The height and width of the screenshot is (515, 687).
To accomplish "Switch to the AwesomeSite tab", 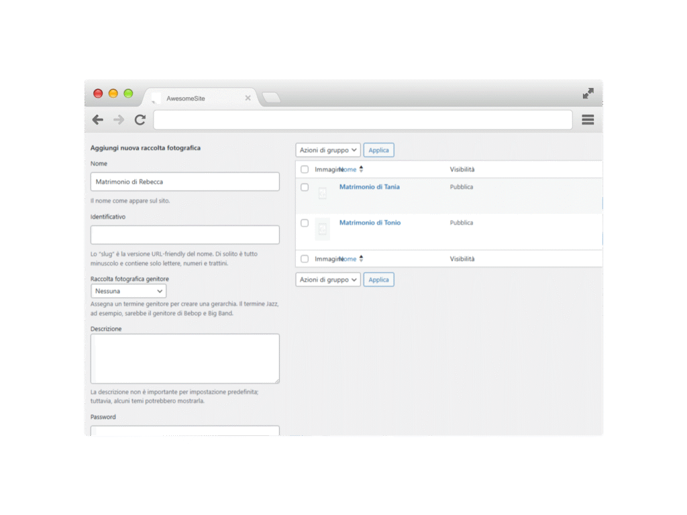I will [195, 98].
